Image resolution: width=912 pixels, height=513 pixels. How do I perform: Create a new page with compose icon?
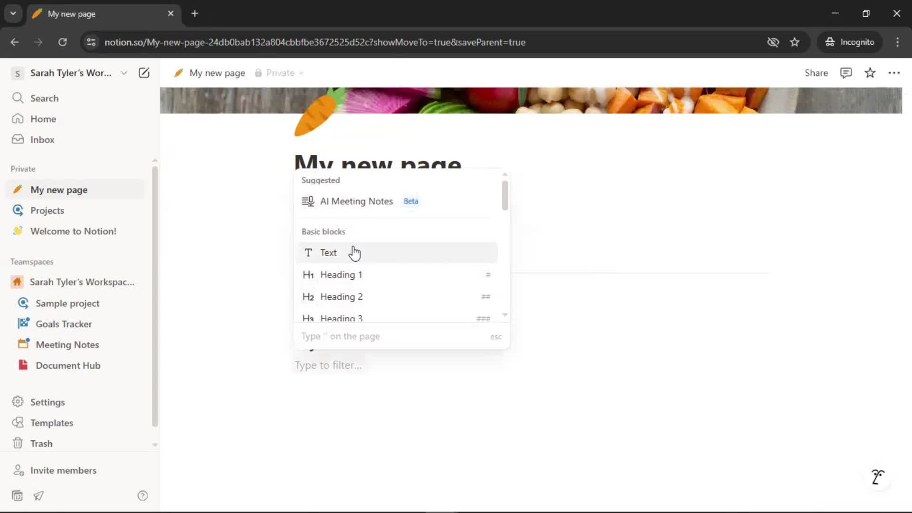pyautogui.click(x=143, y=73)
